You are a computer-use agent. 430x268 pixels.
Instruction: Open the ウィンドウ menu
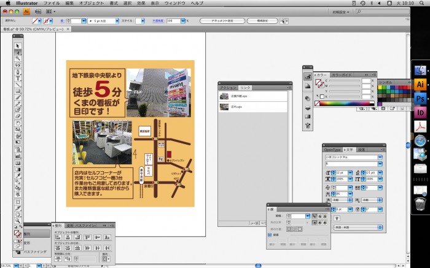[x=174, y=3]
